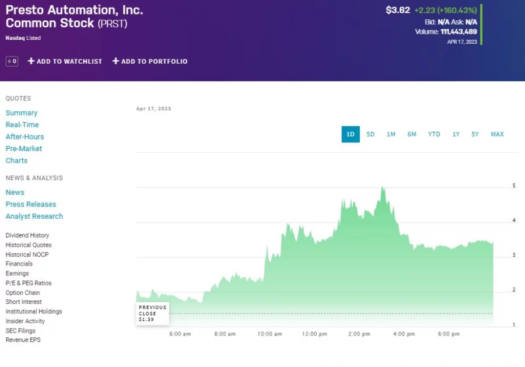Open the Press Releases section
Viewport: 525px width, 367px height.
(x=30, y=204)
